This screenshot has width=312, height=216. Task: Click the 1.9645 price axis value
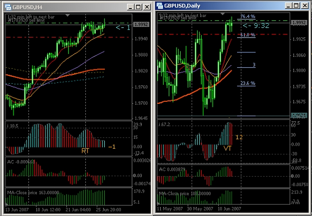pyautogui.click(x=142, y=118)
